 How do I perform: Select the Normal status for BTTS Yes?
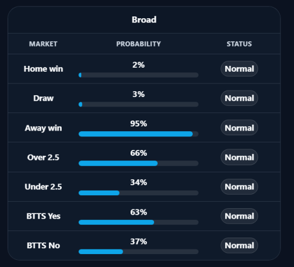tap(239, 216)
